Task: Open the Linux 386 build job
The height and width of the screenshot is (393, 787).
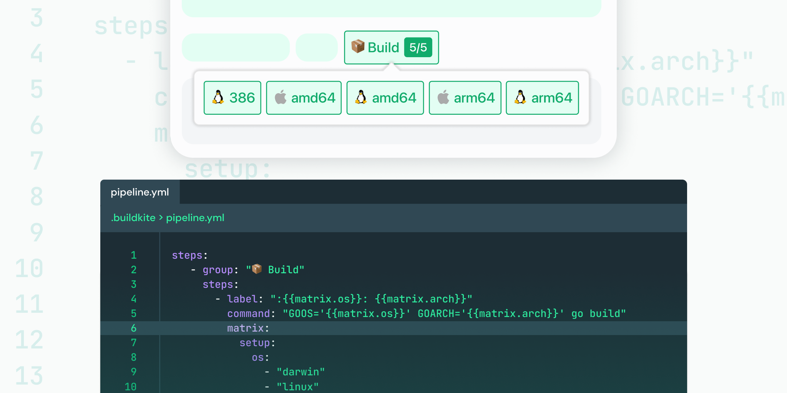Action: [232, 98]
